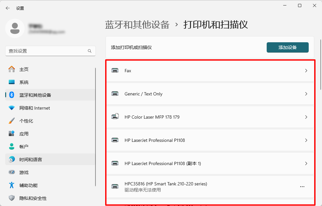Maximize the Settings window
The height and width of the screenshot is (206, 322).
(x=300, y=5)
